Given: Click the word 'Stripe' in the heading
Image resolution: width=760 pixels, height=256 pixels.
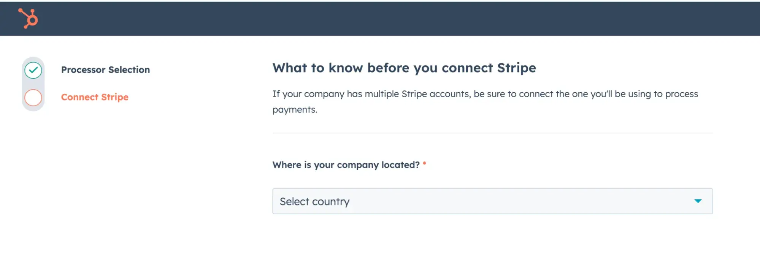Looking at the screenshot, I should coord(516,68).
